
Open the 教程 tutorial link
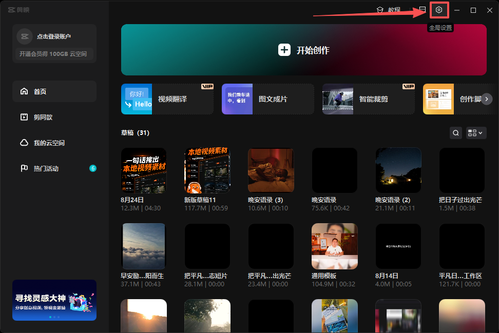click(389, 10)
